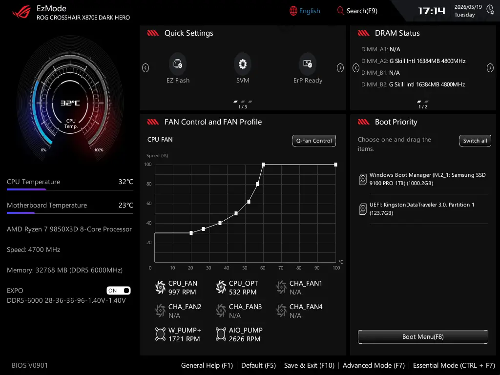Click the Motherboard Temperature 23°C reading
Screen dimensions: 500x375
coord(125,205)
